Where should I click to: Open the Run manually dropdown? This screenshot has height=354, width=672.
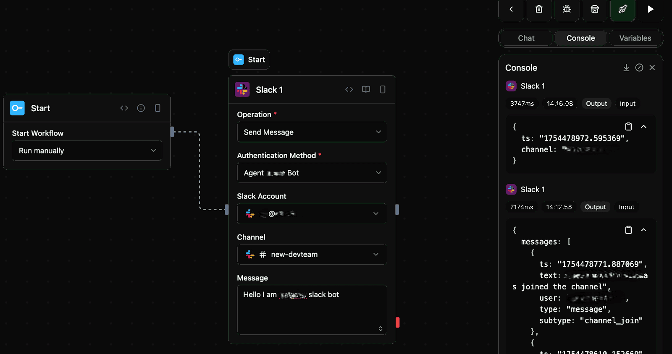point(87,151)
